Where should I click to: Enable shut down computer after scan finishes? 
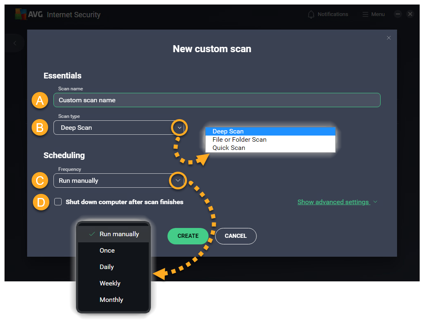click(58, 202)
